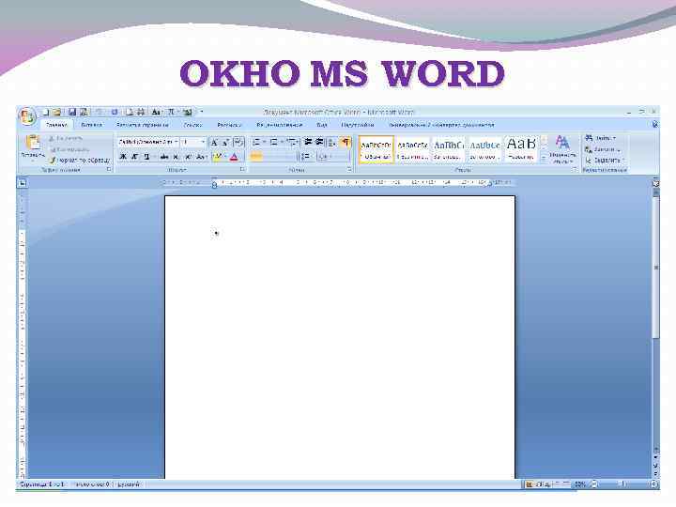Image resolution: width=676 pixels, height=507 pixels.
Task: Click zoom out minus button
Action: pyautogui.click(x=594, y=484)
